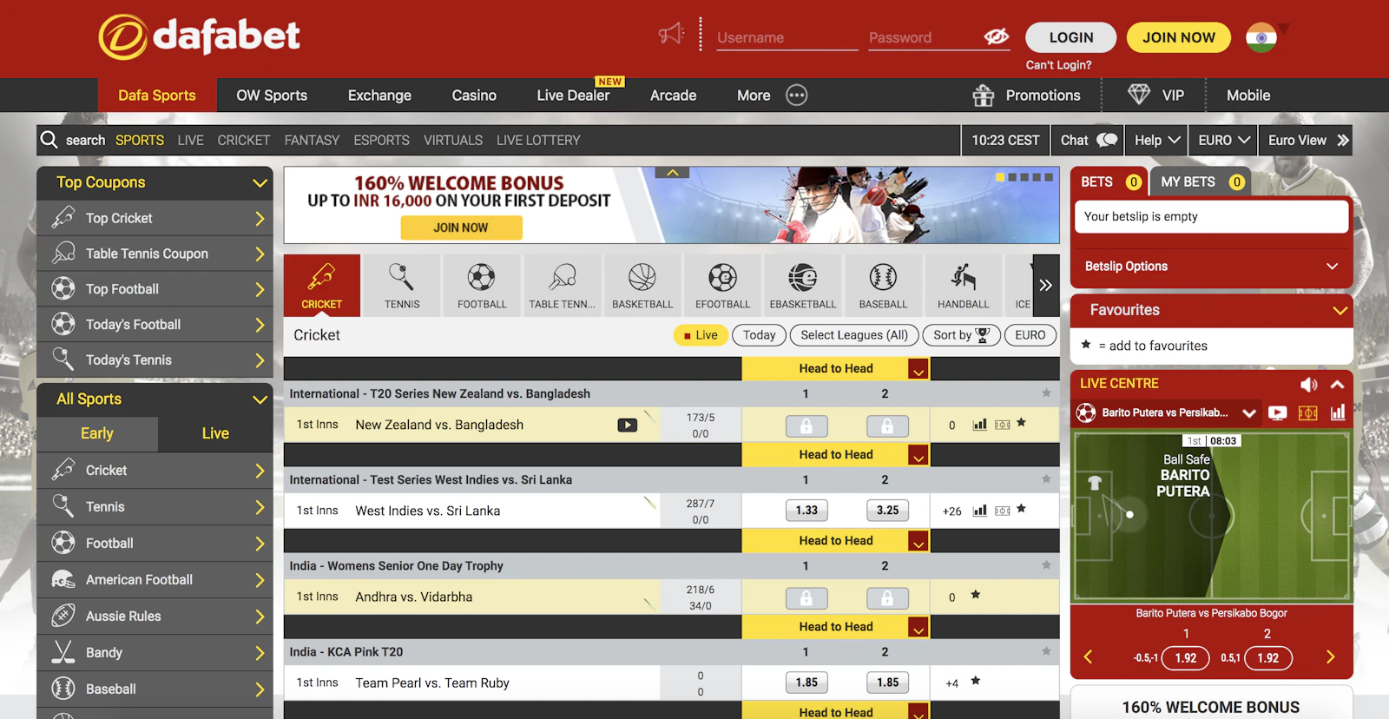Go to next banner slide dot

click(x=1012, y=177)
